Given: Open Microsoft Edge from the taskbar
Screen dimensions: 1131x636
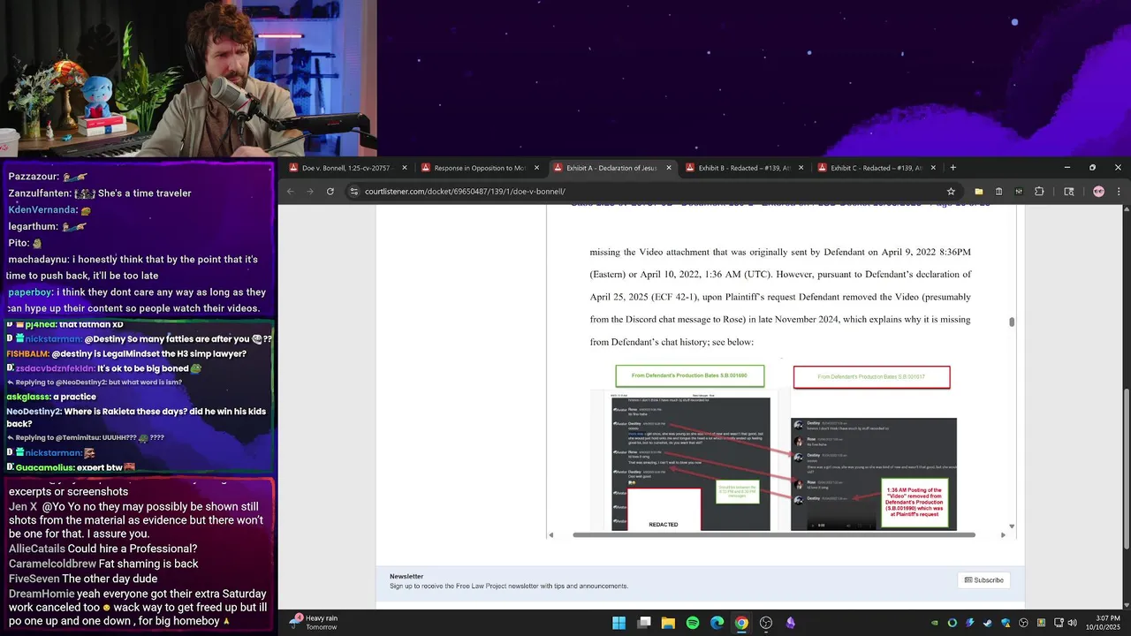Looking at the screenshot, I should point(717,623).
